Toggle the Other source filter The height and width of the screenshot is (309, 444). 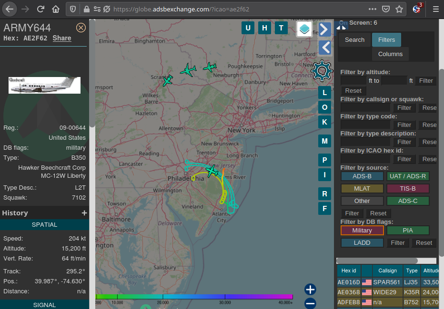click(x=362, y=201)
